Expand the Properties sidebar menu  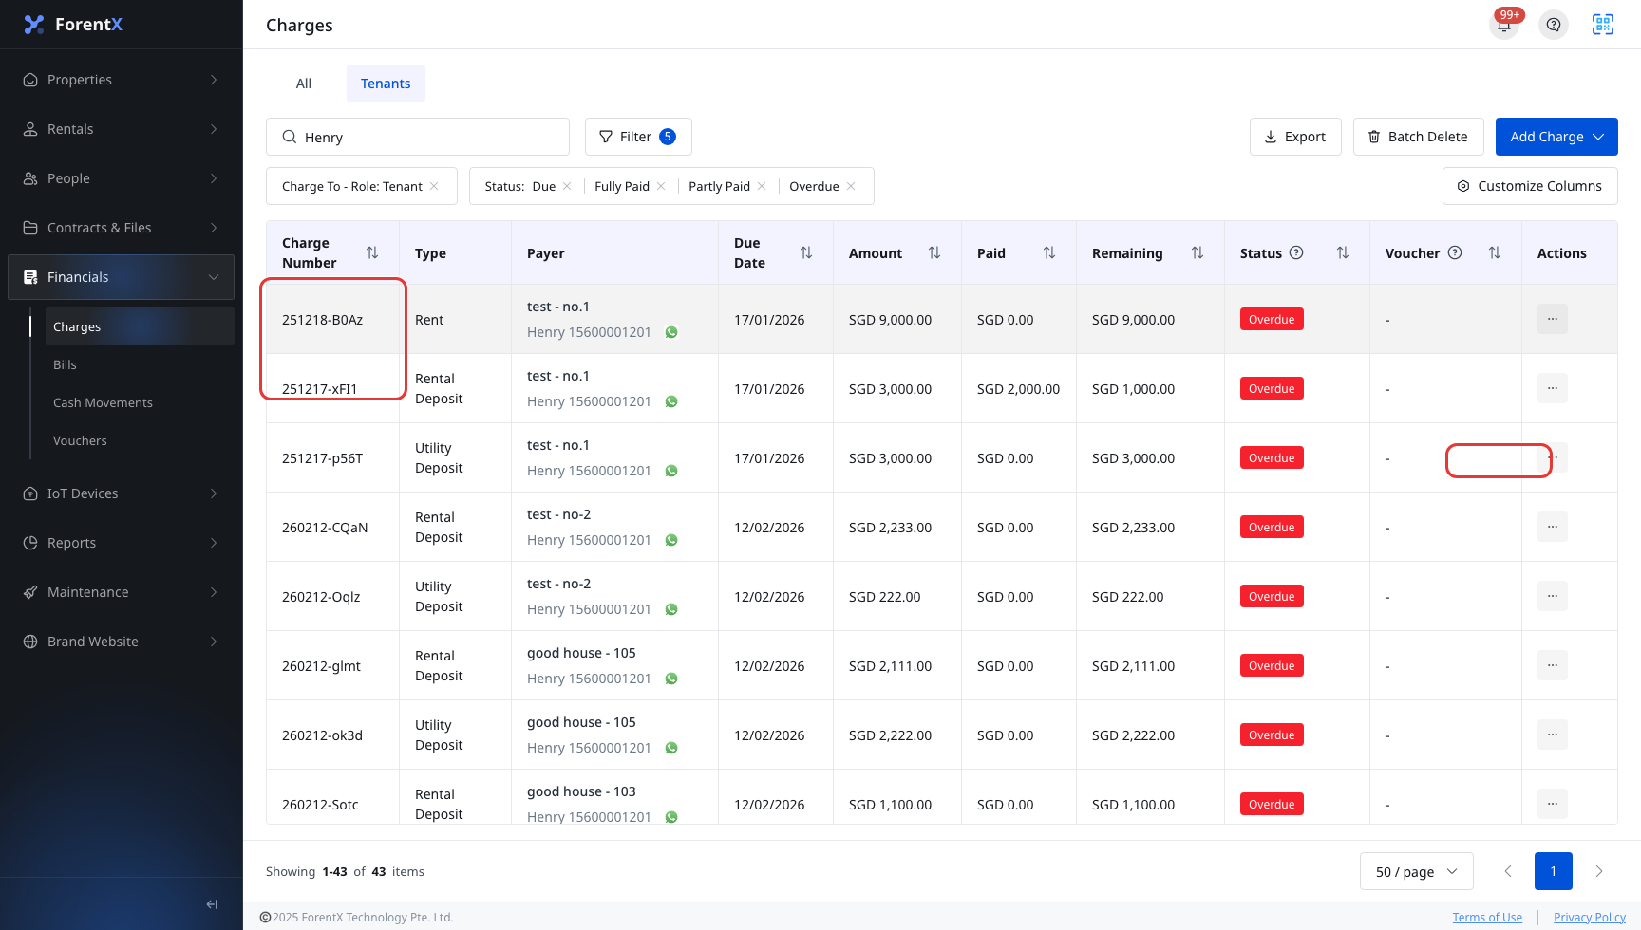click(x=121, y=80)
